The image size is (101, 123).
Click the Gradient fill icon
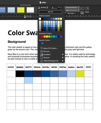[41, 54]
